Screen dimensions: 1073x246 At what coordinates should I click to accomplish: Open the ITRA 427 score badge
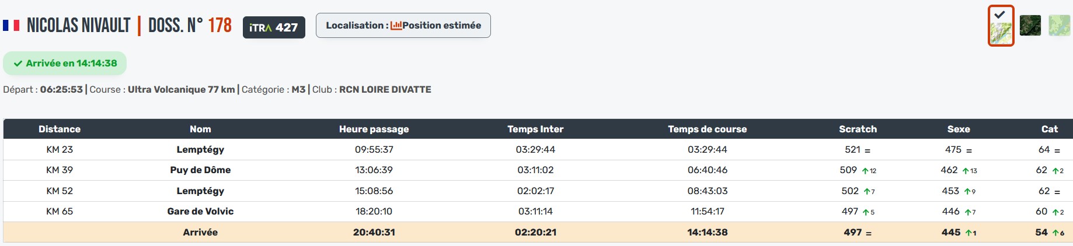tap(274, 27)
